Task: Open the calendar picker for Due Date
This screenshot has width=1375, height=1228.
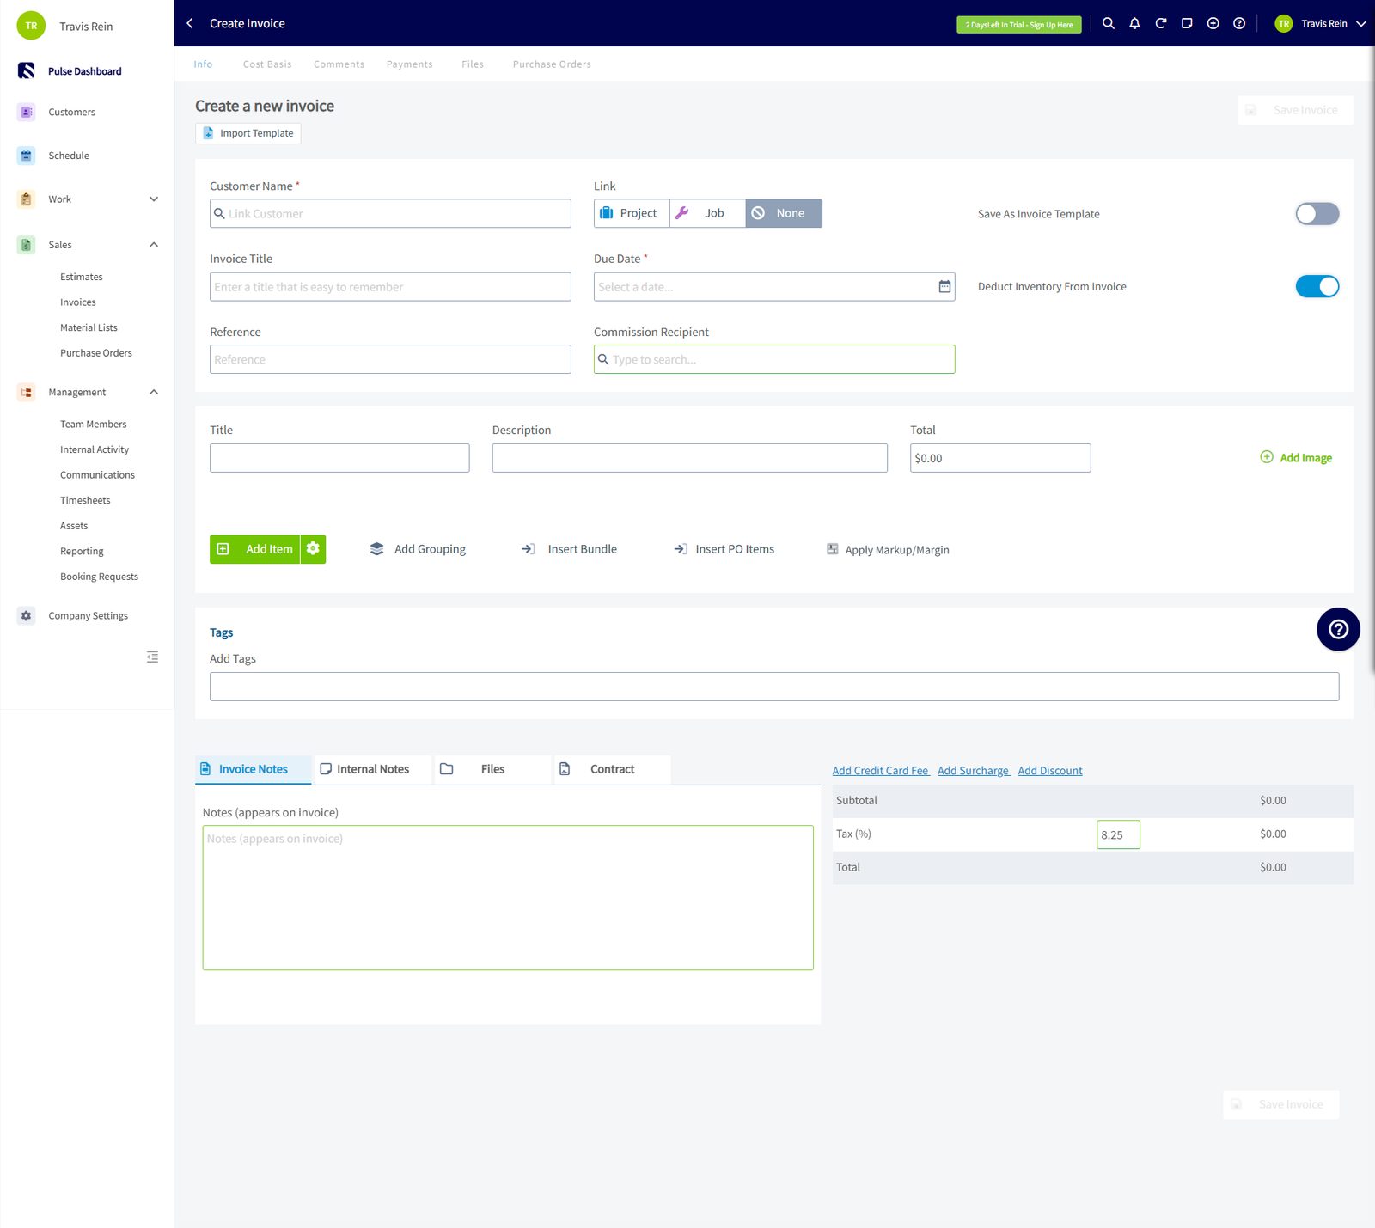Action: 944,286
